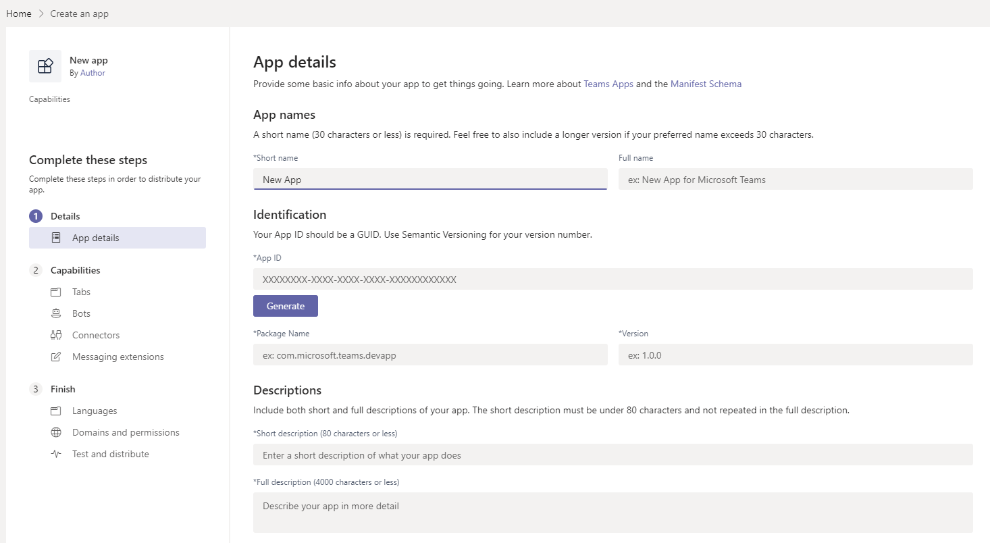This screenshot has width=990, height=543.
Task: Click the App details document icon
Action: click(x=56, y=238)
